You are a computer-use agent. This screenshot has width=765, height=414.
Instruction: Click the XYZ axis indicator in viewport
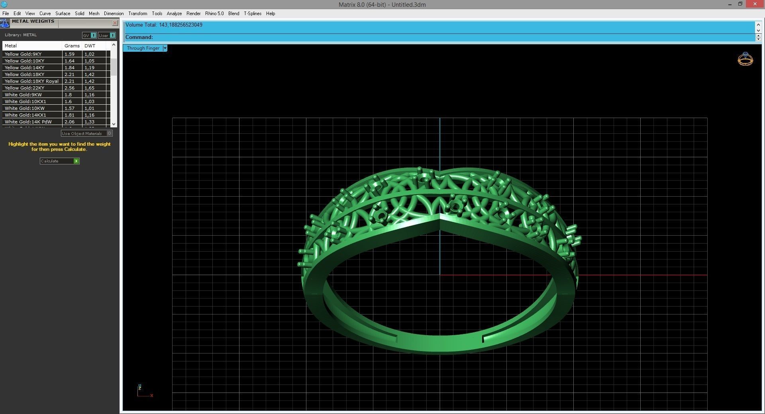click(x=145, y=391)
